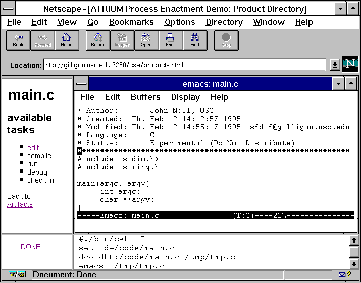Open the Netscape window system menu box
The width and height of the screenshot is (361, 283).
coord(9,9)
